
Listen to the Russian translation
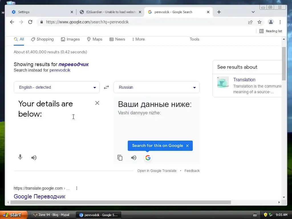point(134,158)
